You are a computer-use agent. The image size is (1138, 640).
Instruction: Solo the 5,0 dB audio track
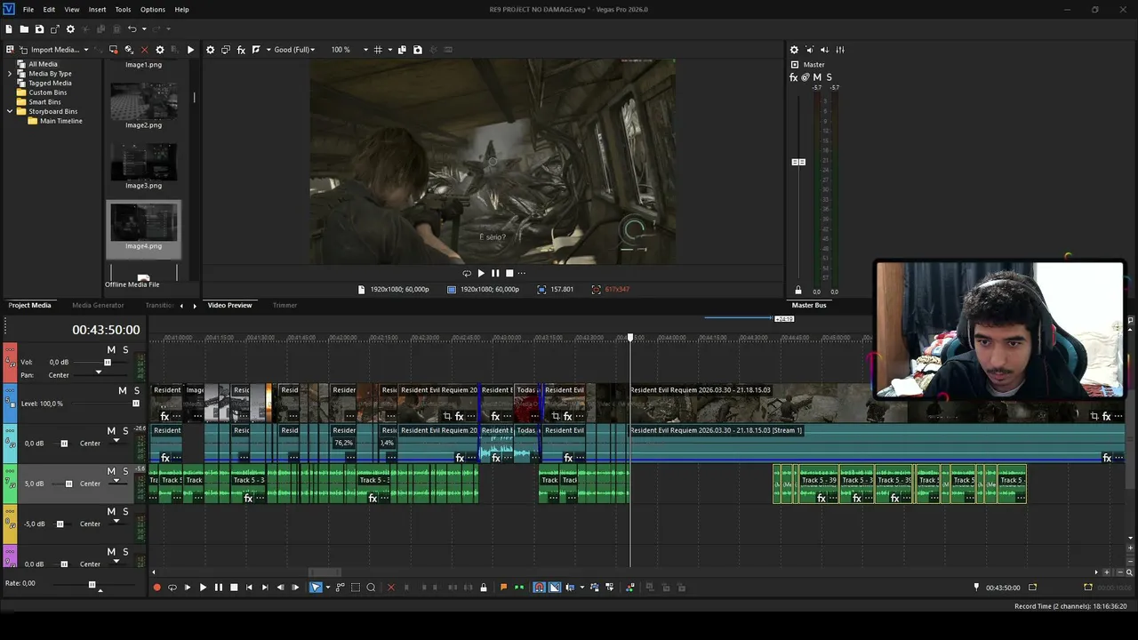(125, 471)
